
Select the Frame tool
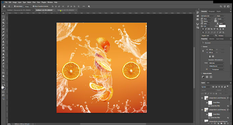[x=3, y=29]
